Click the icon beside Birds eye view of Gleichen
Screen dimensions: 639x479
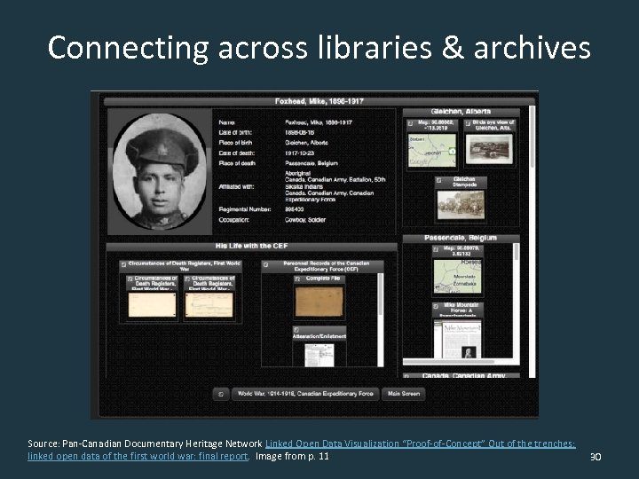click(x=469, y=123)
